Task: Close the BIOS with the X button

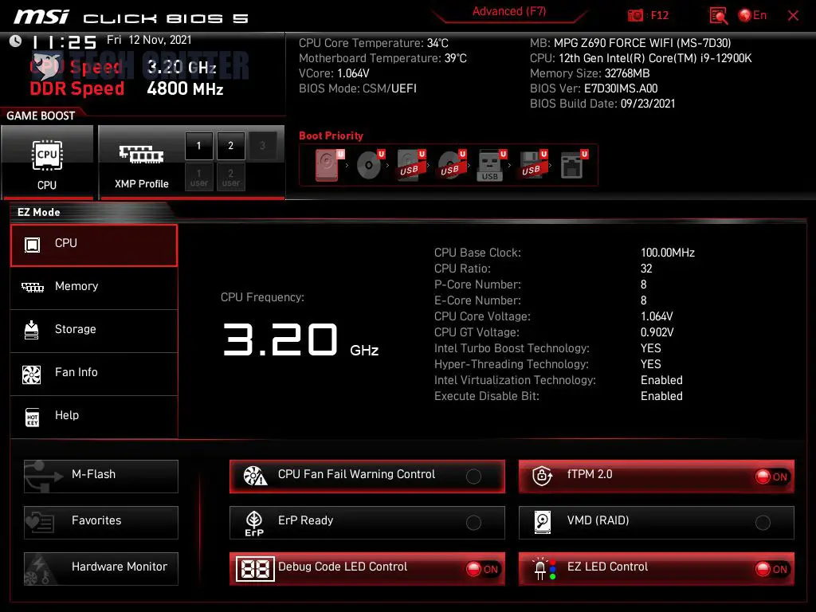Action: click(793, 16)
